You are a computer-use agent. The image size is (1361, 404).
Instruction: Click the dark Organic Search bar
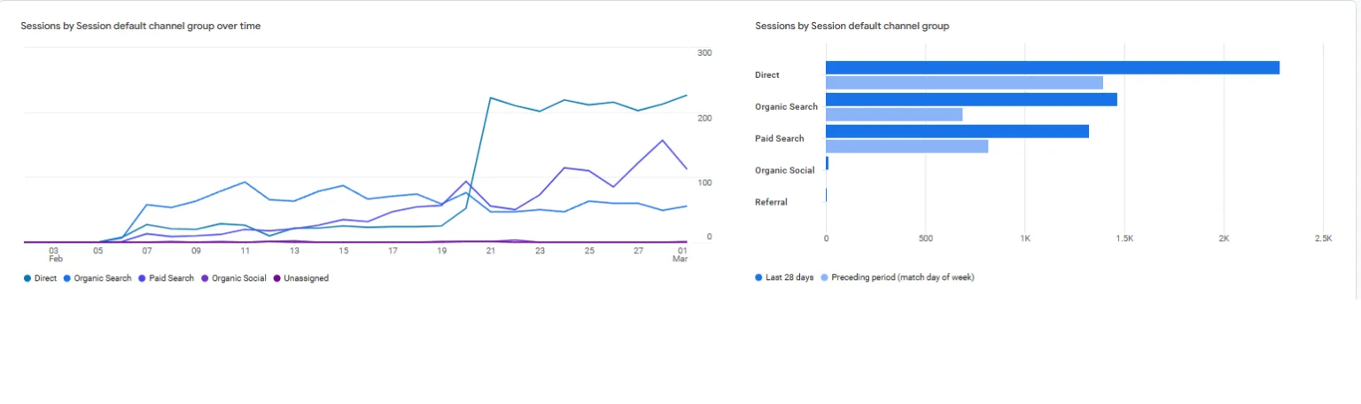971,99
